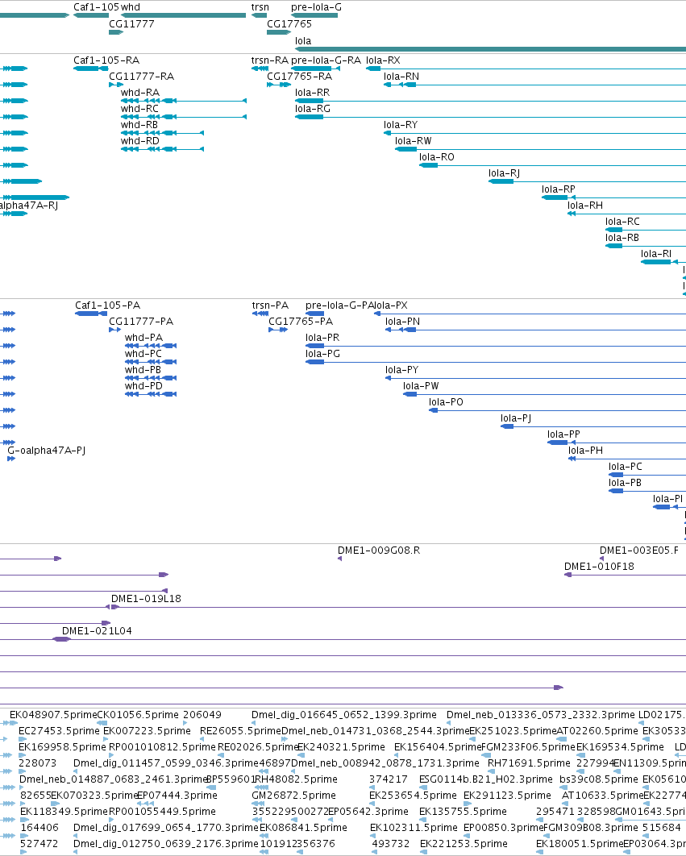
Task: Select the Caf1-105 gene label
Action: coord(96,7)
